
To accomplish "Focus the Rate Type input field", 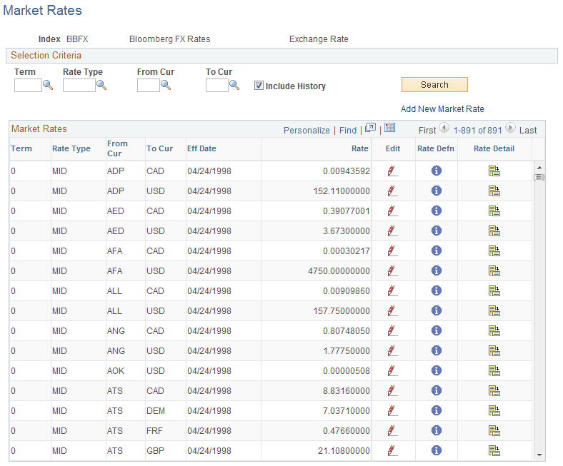I will coord(79,86).
